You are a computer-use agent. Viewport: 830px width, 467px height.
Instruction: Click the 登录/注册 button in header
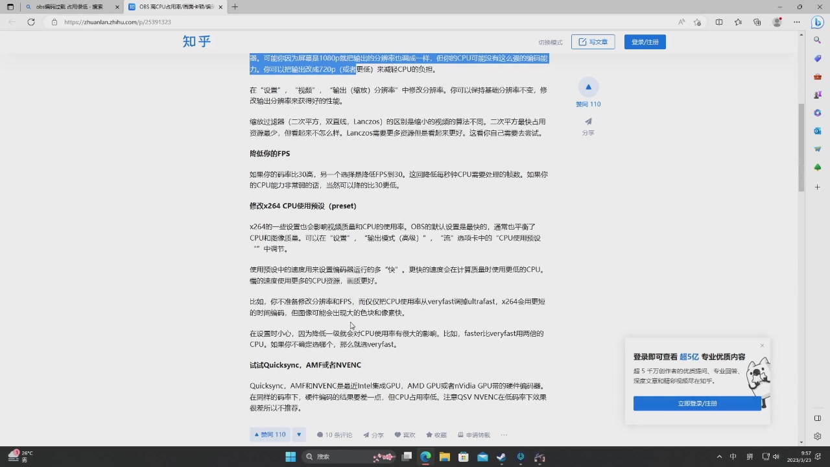click(x=645, y=42)
